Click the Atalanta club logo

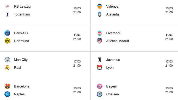(x=100, y=14)
